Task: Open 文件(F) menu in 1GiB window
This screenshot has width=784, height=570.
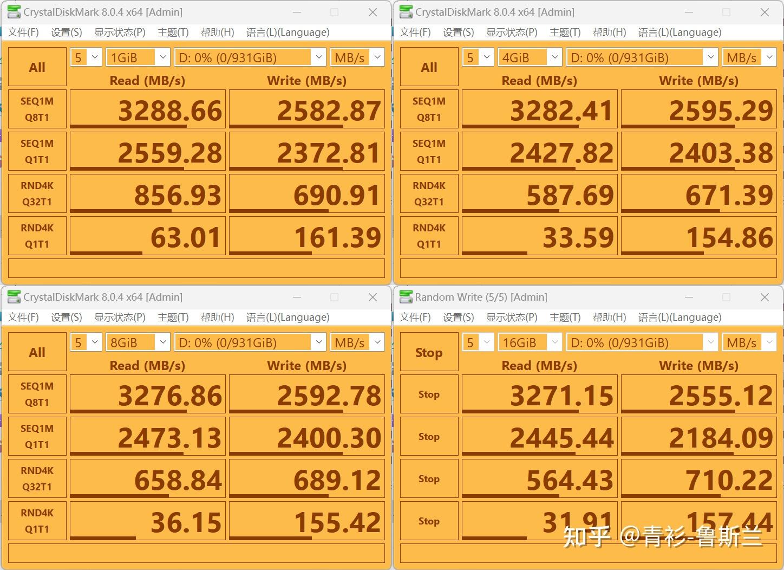Action: coord(23,33)
